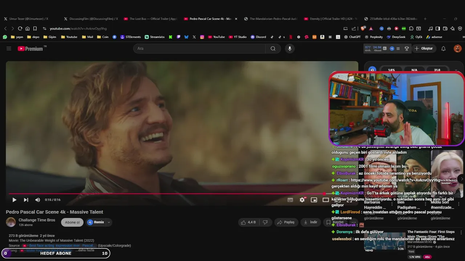Switch to Eternity Official Trailer tab

[331, 18]
